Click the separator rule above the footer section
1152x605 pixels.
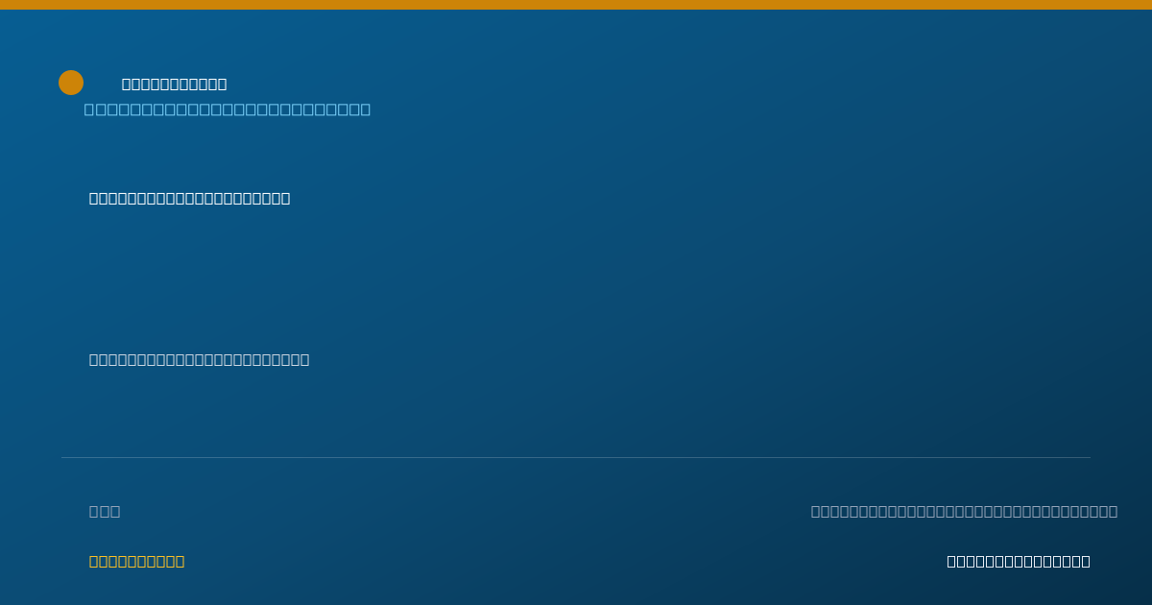(576, 458)
